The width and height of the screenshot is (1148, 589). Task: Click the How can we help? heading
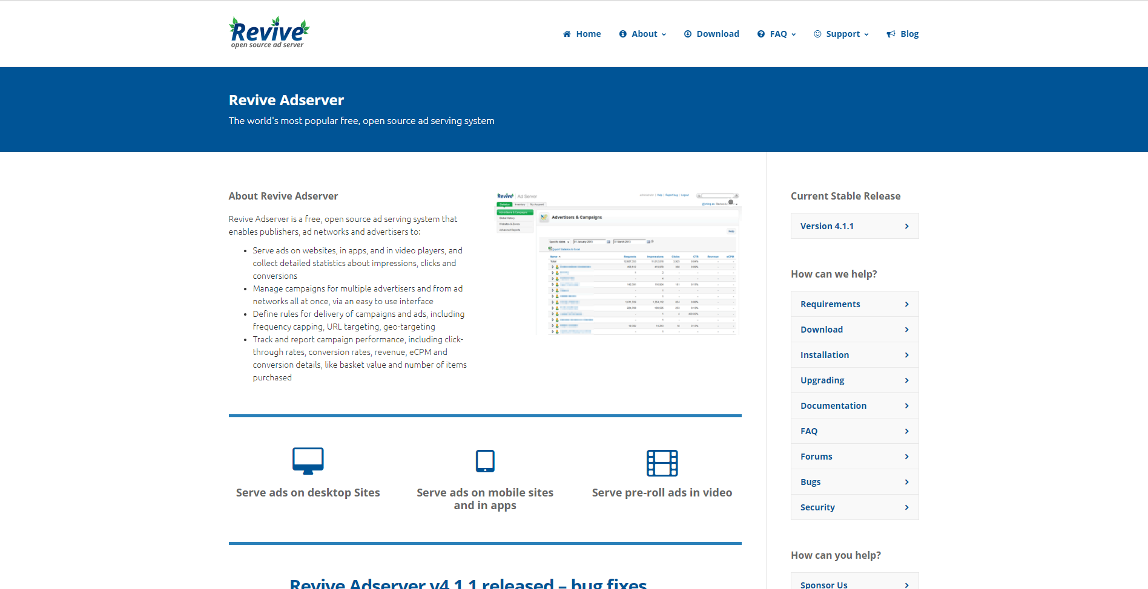[834, 274]
